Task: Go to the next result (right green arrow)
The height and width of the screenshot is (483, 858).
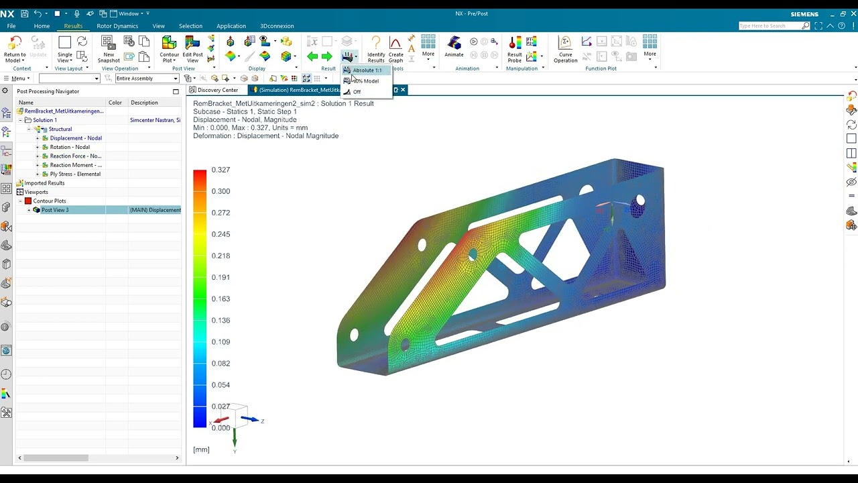Action: pos(326,57)
